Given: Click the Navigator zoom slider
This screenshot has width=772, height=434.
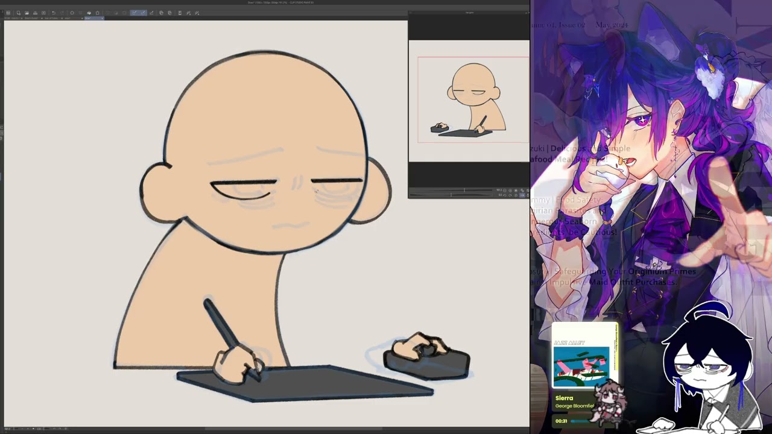Looking at the screenshot, I should 451,190.
